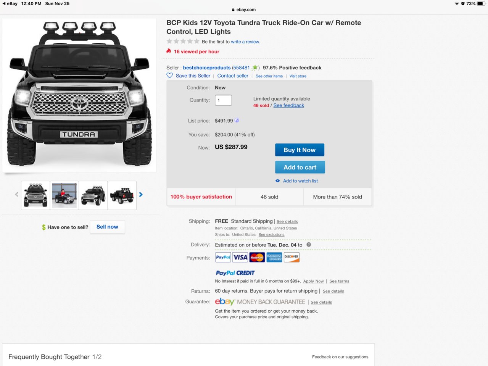Screen dimensions: 488x366
Task: Click the delivery estimate help icon
Action: click(309, 245)
